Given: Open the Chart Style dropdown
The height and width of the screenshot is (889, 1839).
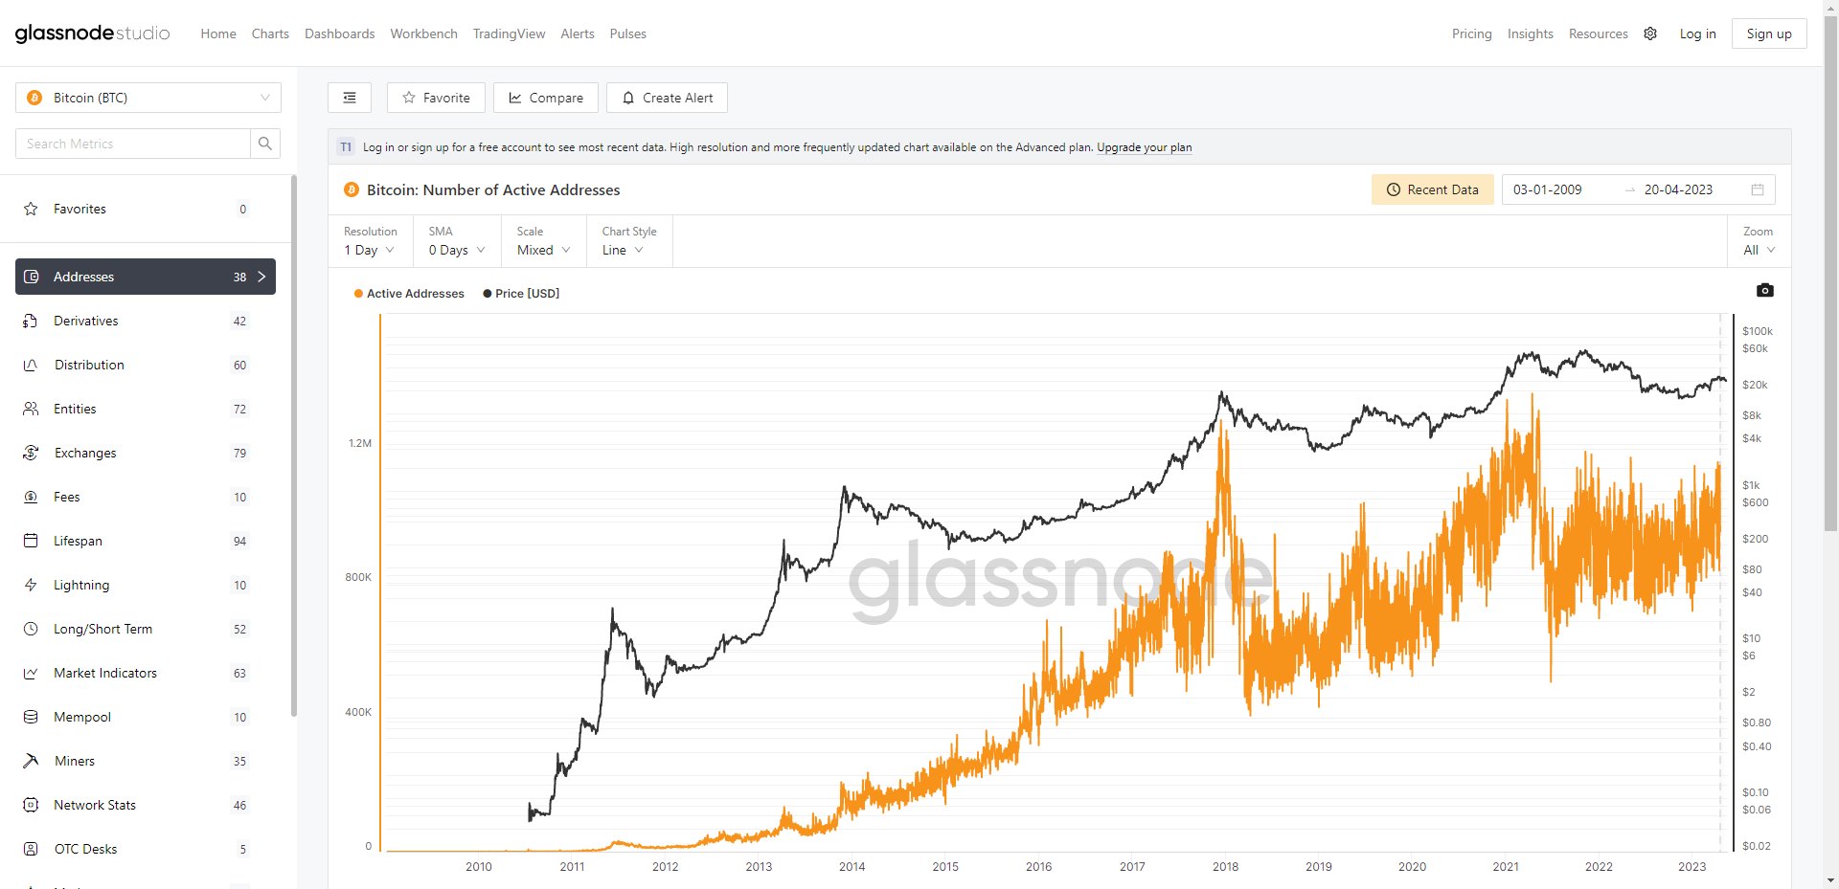Looking at the screenshot, I should [621, 250].
